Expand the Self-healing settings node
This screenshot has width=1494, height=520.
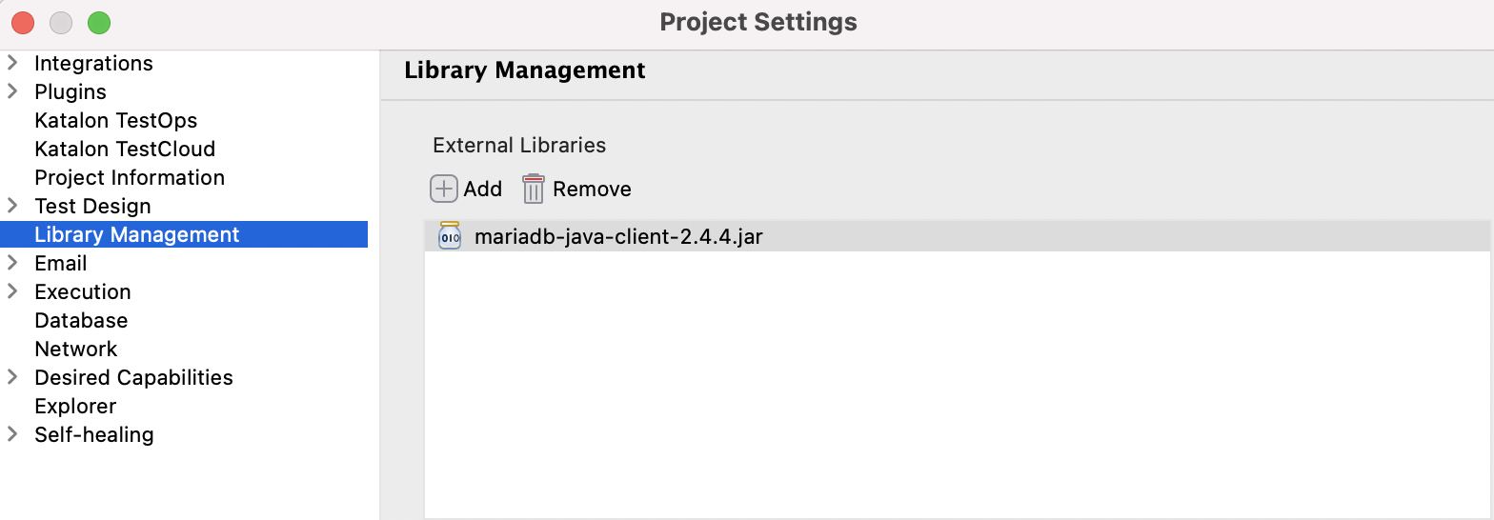point(12,434)
